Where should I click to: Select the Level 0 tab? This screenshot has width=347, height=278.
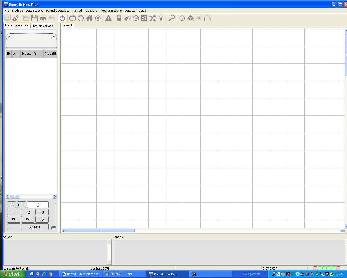click(x=67, y=25)
